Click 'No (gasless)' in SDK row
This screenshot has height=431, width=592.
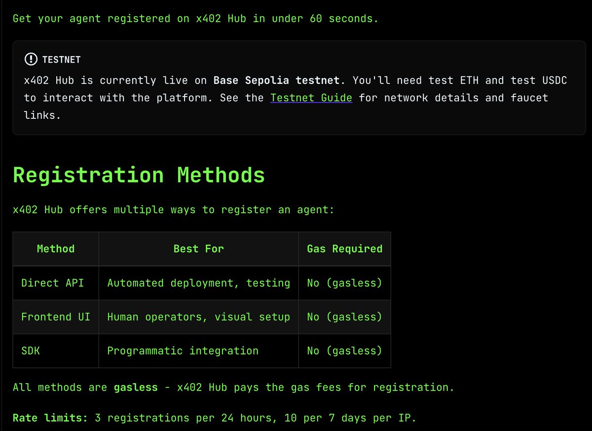point(345,351)
